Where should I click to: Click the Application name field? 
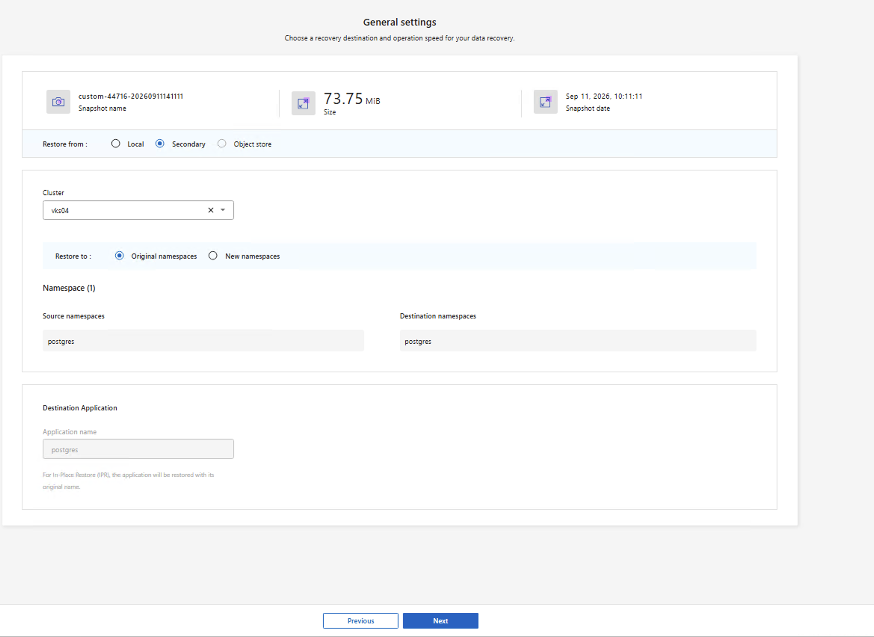[x=138, y=449]
